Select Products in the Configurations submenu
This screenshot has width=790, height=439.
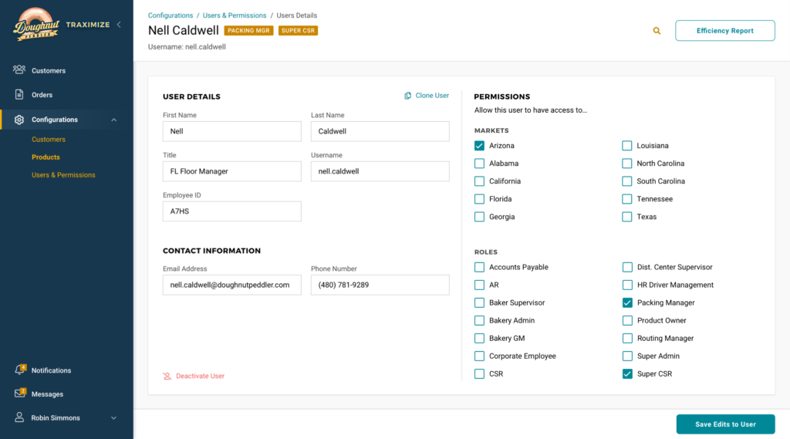point(46,157)
